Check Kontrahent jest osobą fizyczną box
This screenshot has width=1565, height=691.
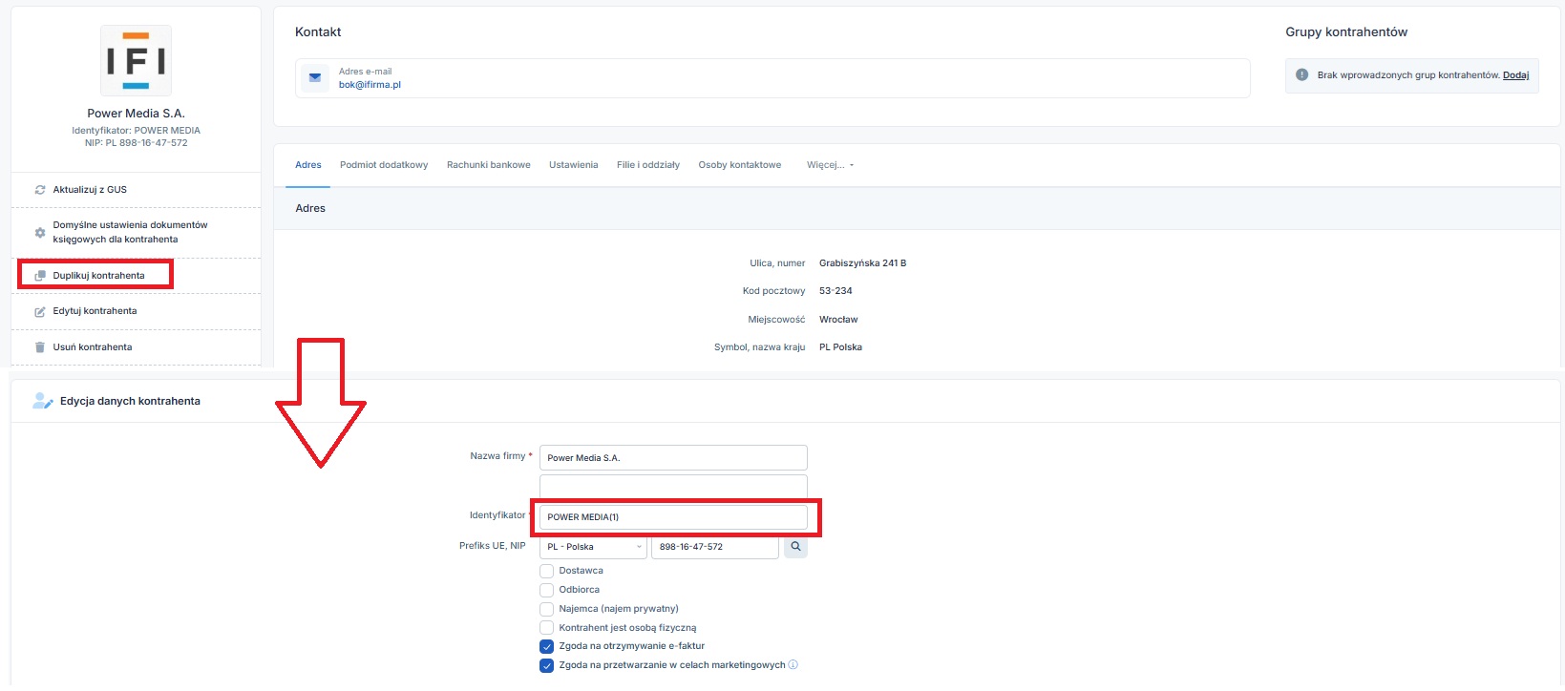(x=547, y=628)
